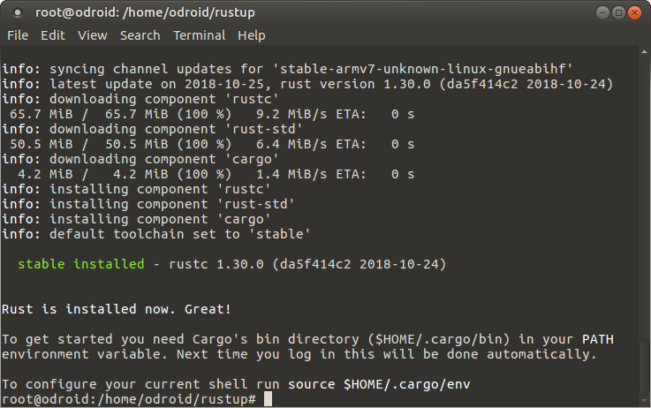The image size is (651, 408).
Task: Close the terminal window
Action: pyautogui.click(x=634, y=13)
